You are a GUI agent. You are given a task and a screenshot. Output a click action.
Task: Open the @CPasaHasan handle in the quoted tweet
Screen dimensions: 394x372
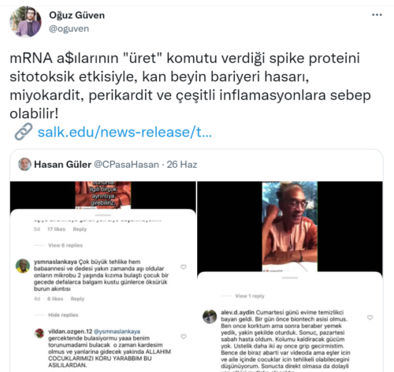click(x=126, y=165)
